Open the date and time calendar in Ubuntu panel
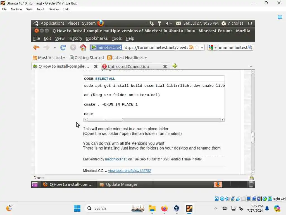 coord(201,23)
